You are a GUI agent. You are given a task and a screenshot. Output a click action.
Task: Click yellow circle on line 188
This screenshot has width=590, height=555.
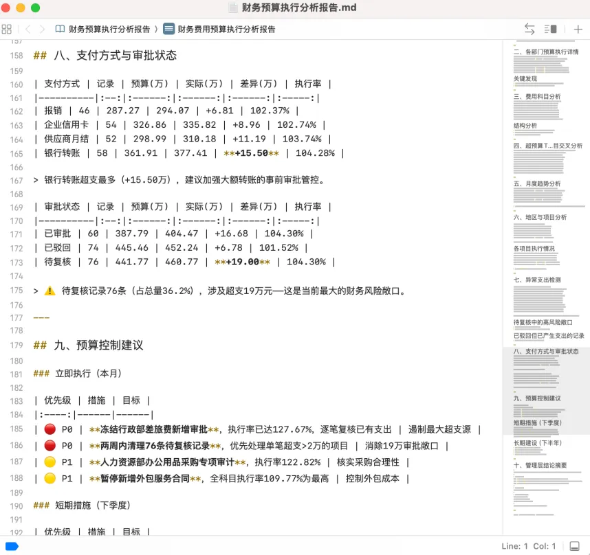tap(50, 478)
